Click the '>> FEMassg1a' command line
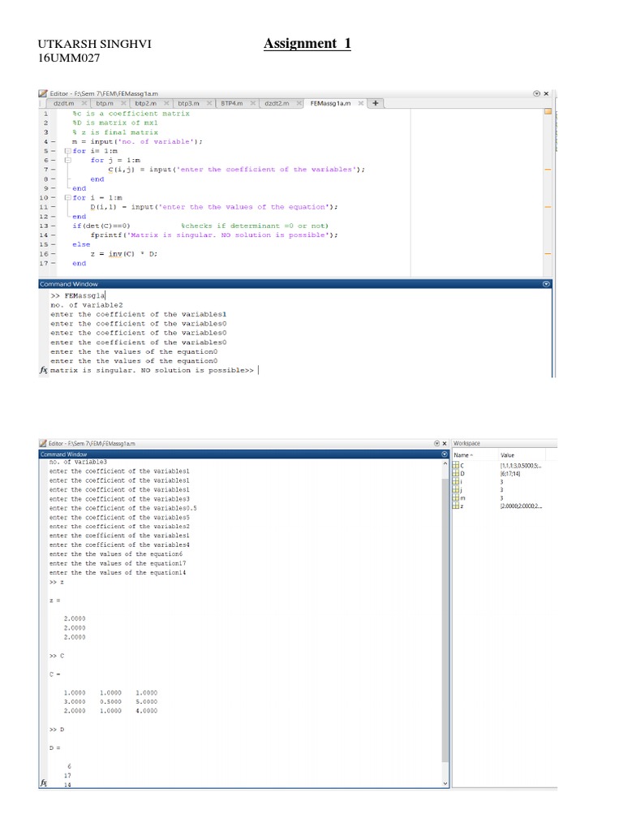 [x=78, y=295]
